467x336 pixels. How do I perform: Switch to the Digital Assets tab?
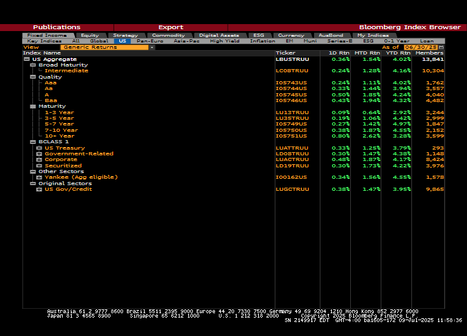pyautogui.click(x=219, y=36)
